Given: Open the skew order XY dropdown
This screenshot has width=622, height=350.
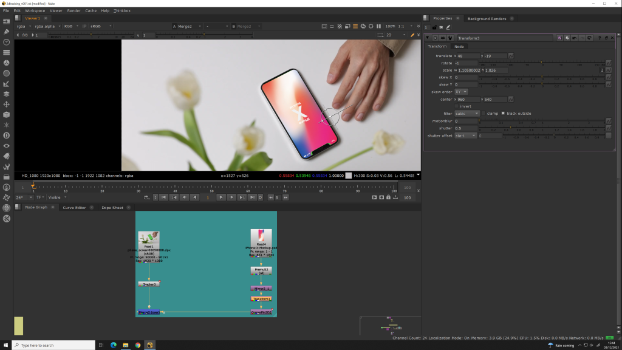Looking at the screenshot, I should click(x=461, y=92).
